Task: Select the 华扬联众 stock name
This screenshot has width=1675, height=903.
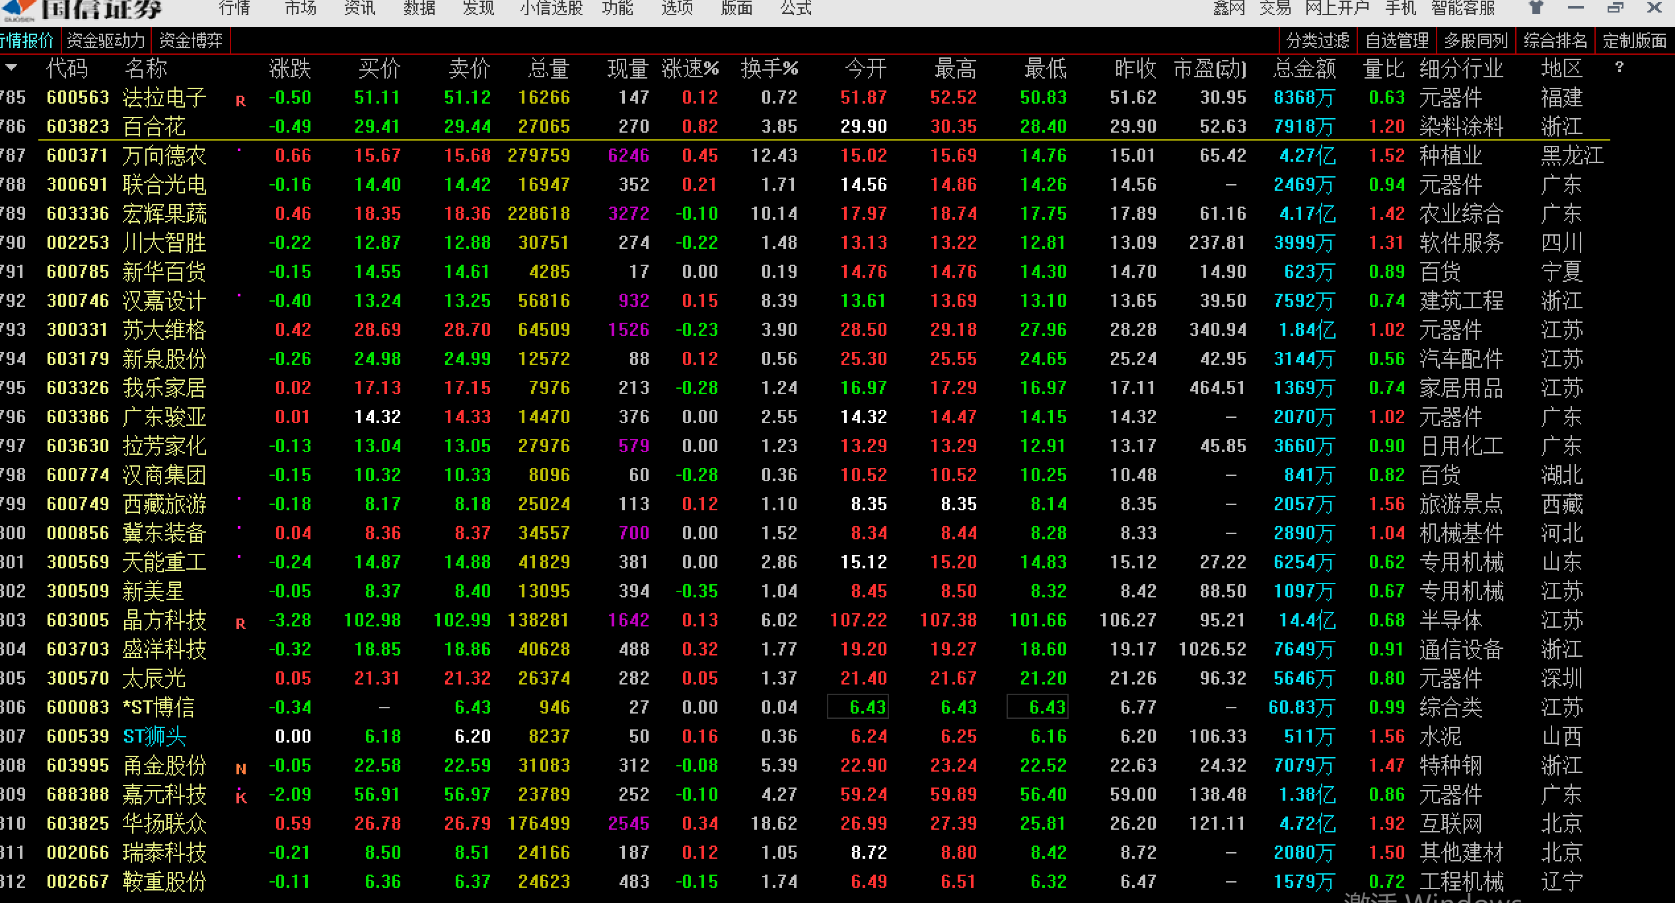Action: point(164,823)
